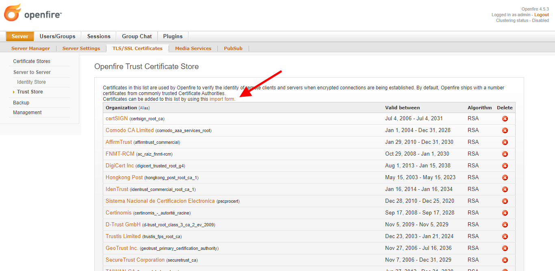Viewport: 555px width, 271px height.
Task: Click the Openfire logo
Action: (33, 12)
